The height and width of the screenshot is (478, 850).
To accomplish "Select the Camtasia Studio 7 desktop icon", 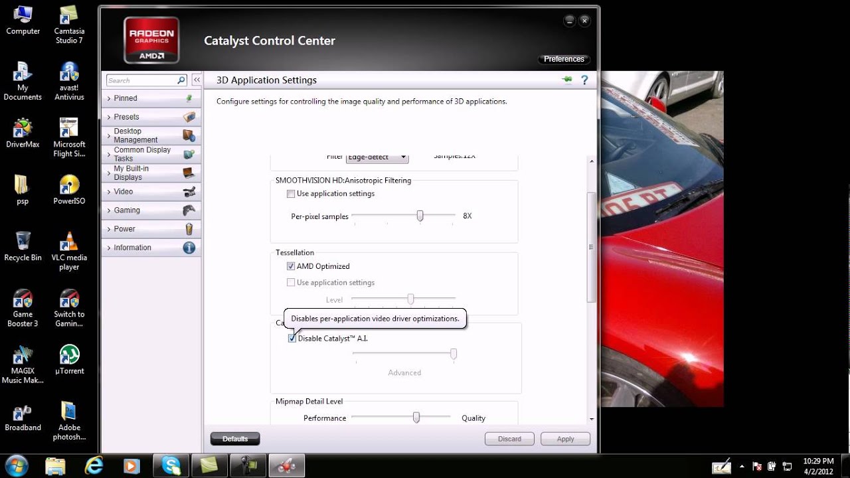I will [69, 25].
